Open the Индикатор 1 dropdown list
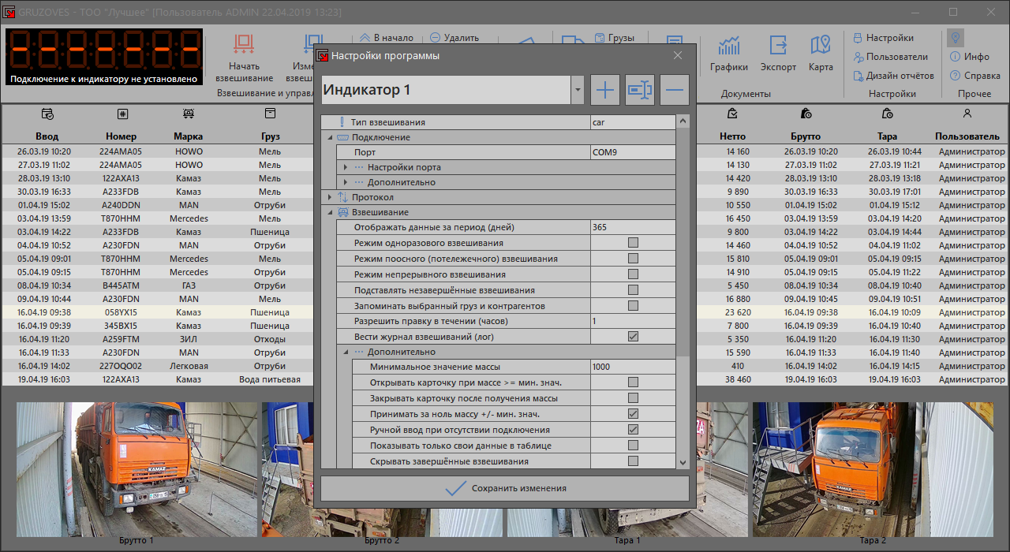Viewport: 1010px width, 552px height. click(578, 90)
